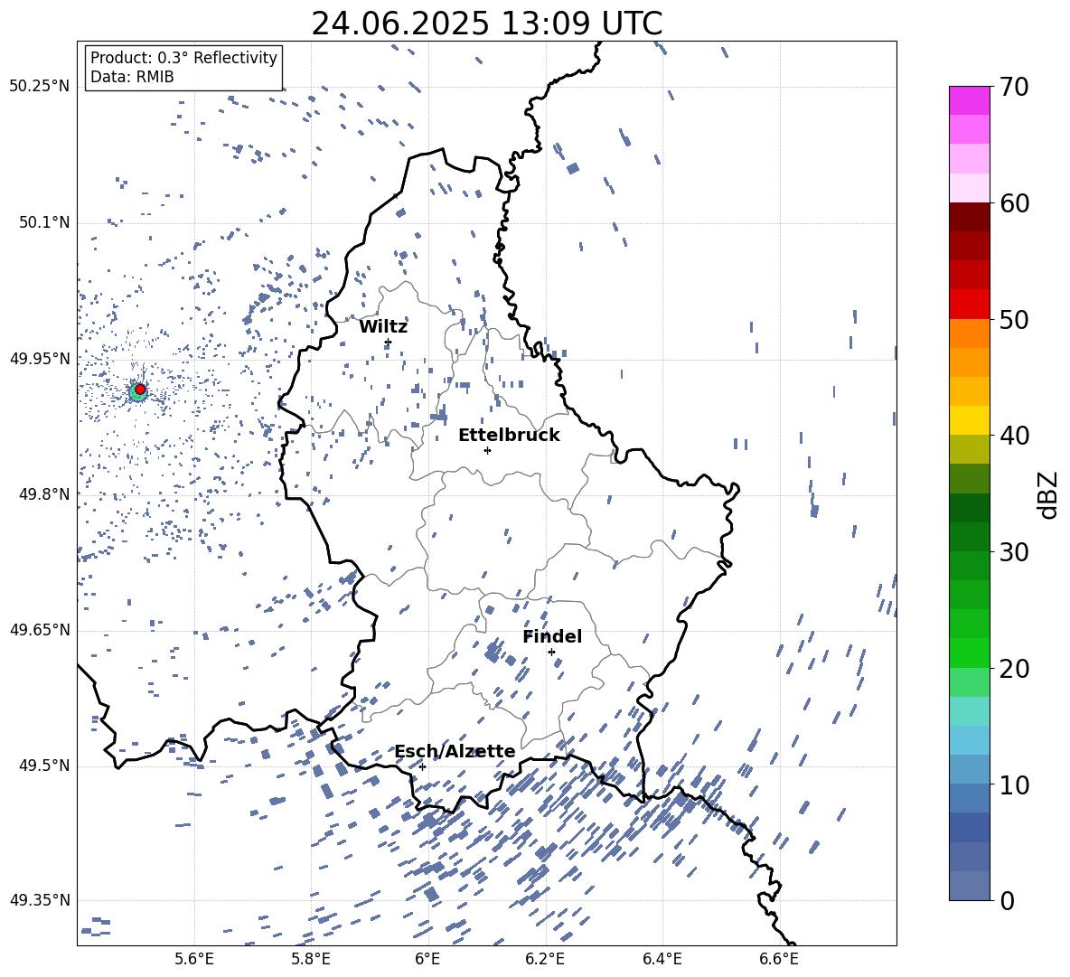Click the bright red colorbar segment above the 50 tick

[x=970, y=305]
